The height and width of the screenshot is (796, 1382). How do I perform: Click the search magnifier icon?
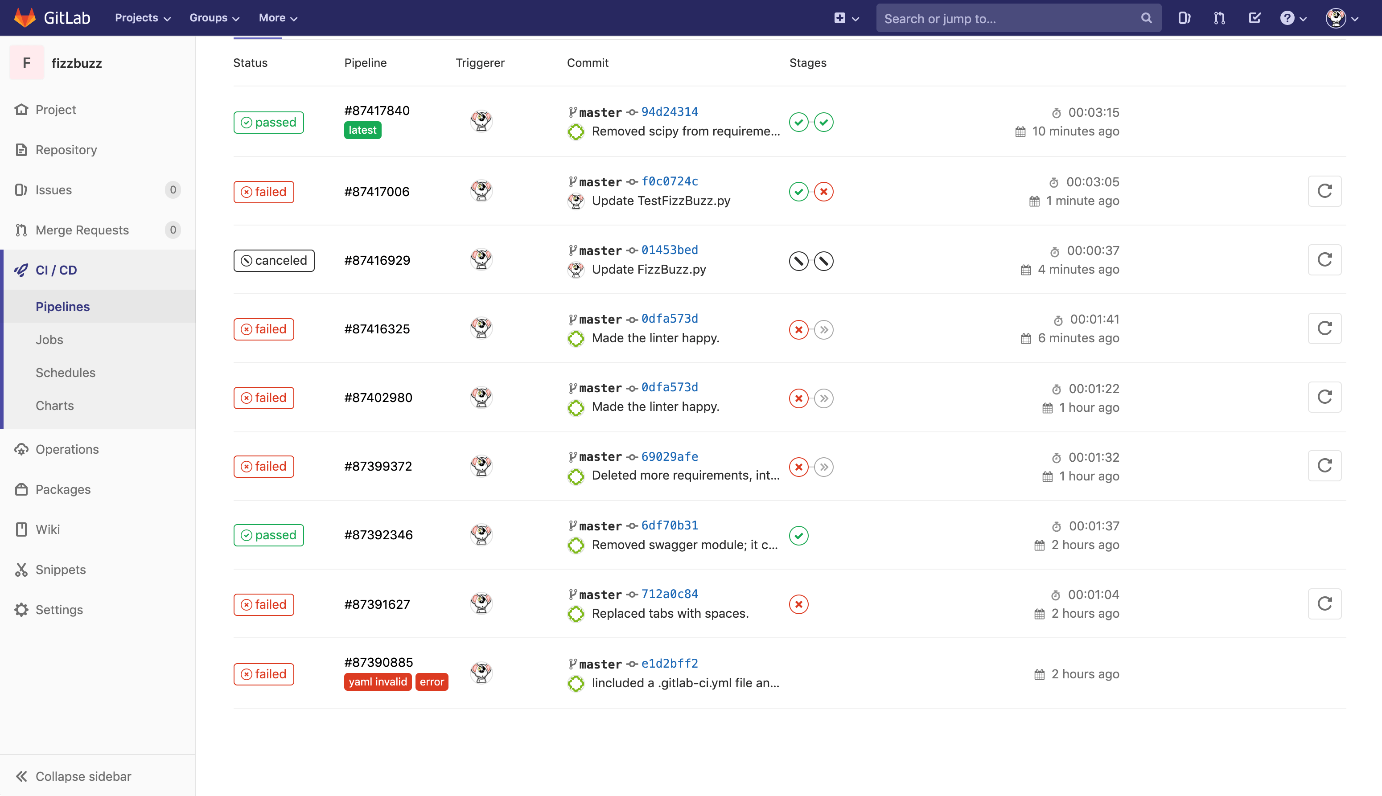coord(1146,17)
